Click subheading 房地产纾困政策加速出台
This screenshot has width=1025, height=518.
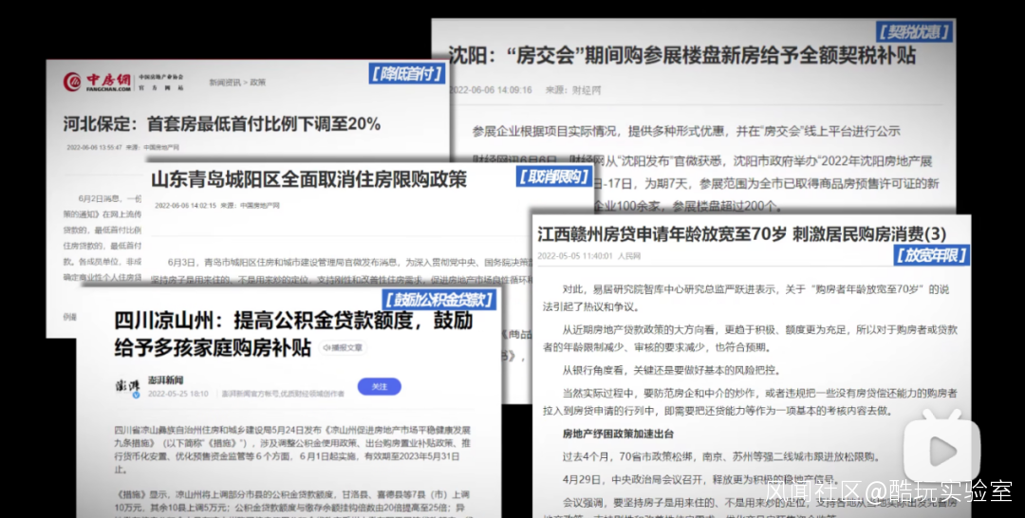(619, 434)
